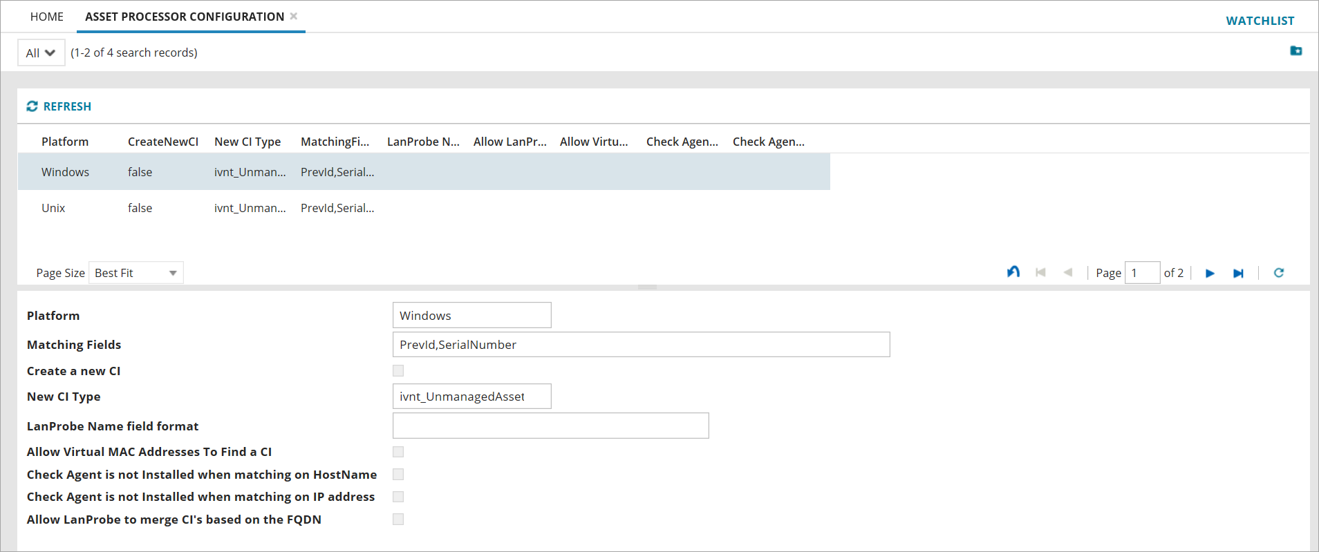Go to the previous page arrow
This screenshot has width=1319, height=552.
tap(1067, 273)
